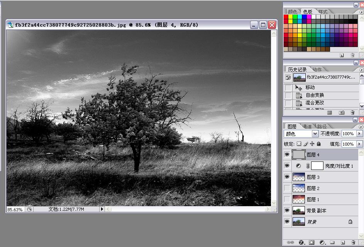Click the 亮度/对比度 1 layer mask thumbnail
Screen dimensions: 364x247
pos(317,166)
